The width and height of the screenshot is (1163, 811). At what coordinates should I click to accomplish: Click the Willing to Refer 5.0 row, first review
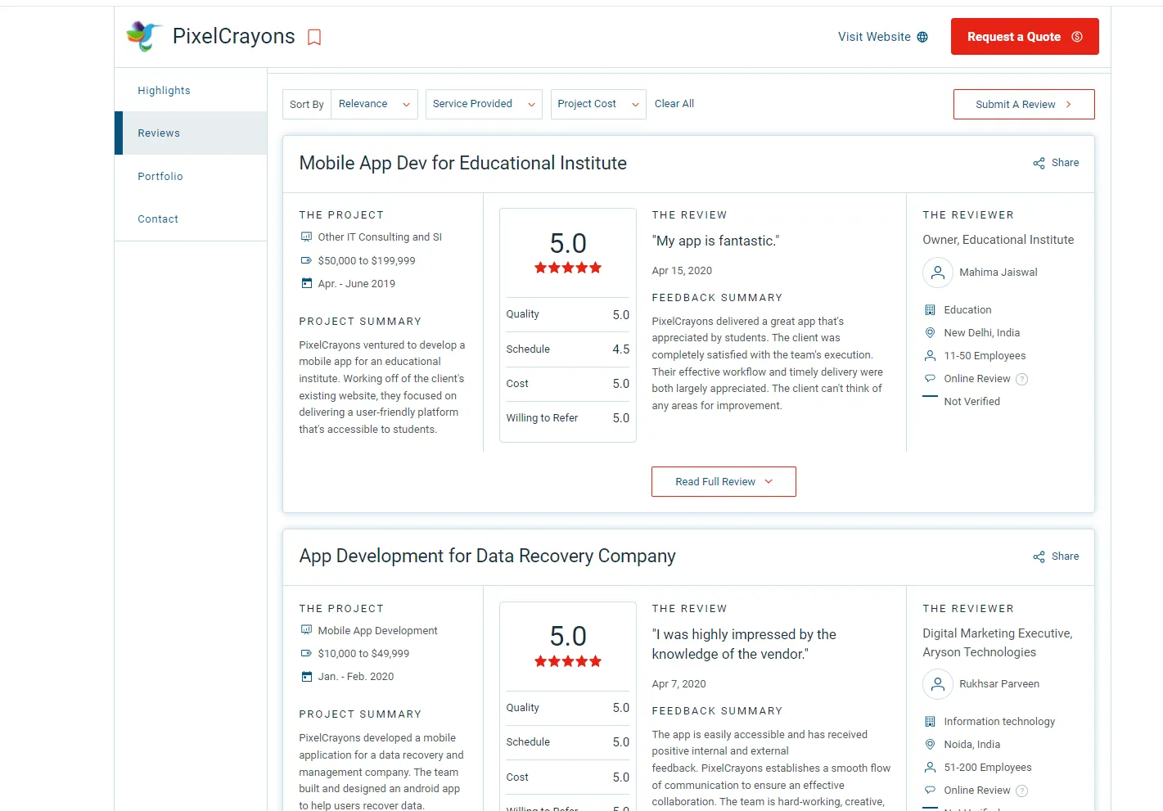[568, 418]
